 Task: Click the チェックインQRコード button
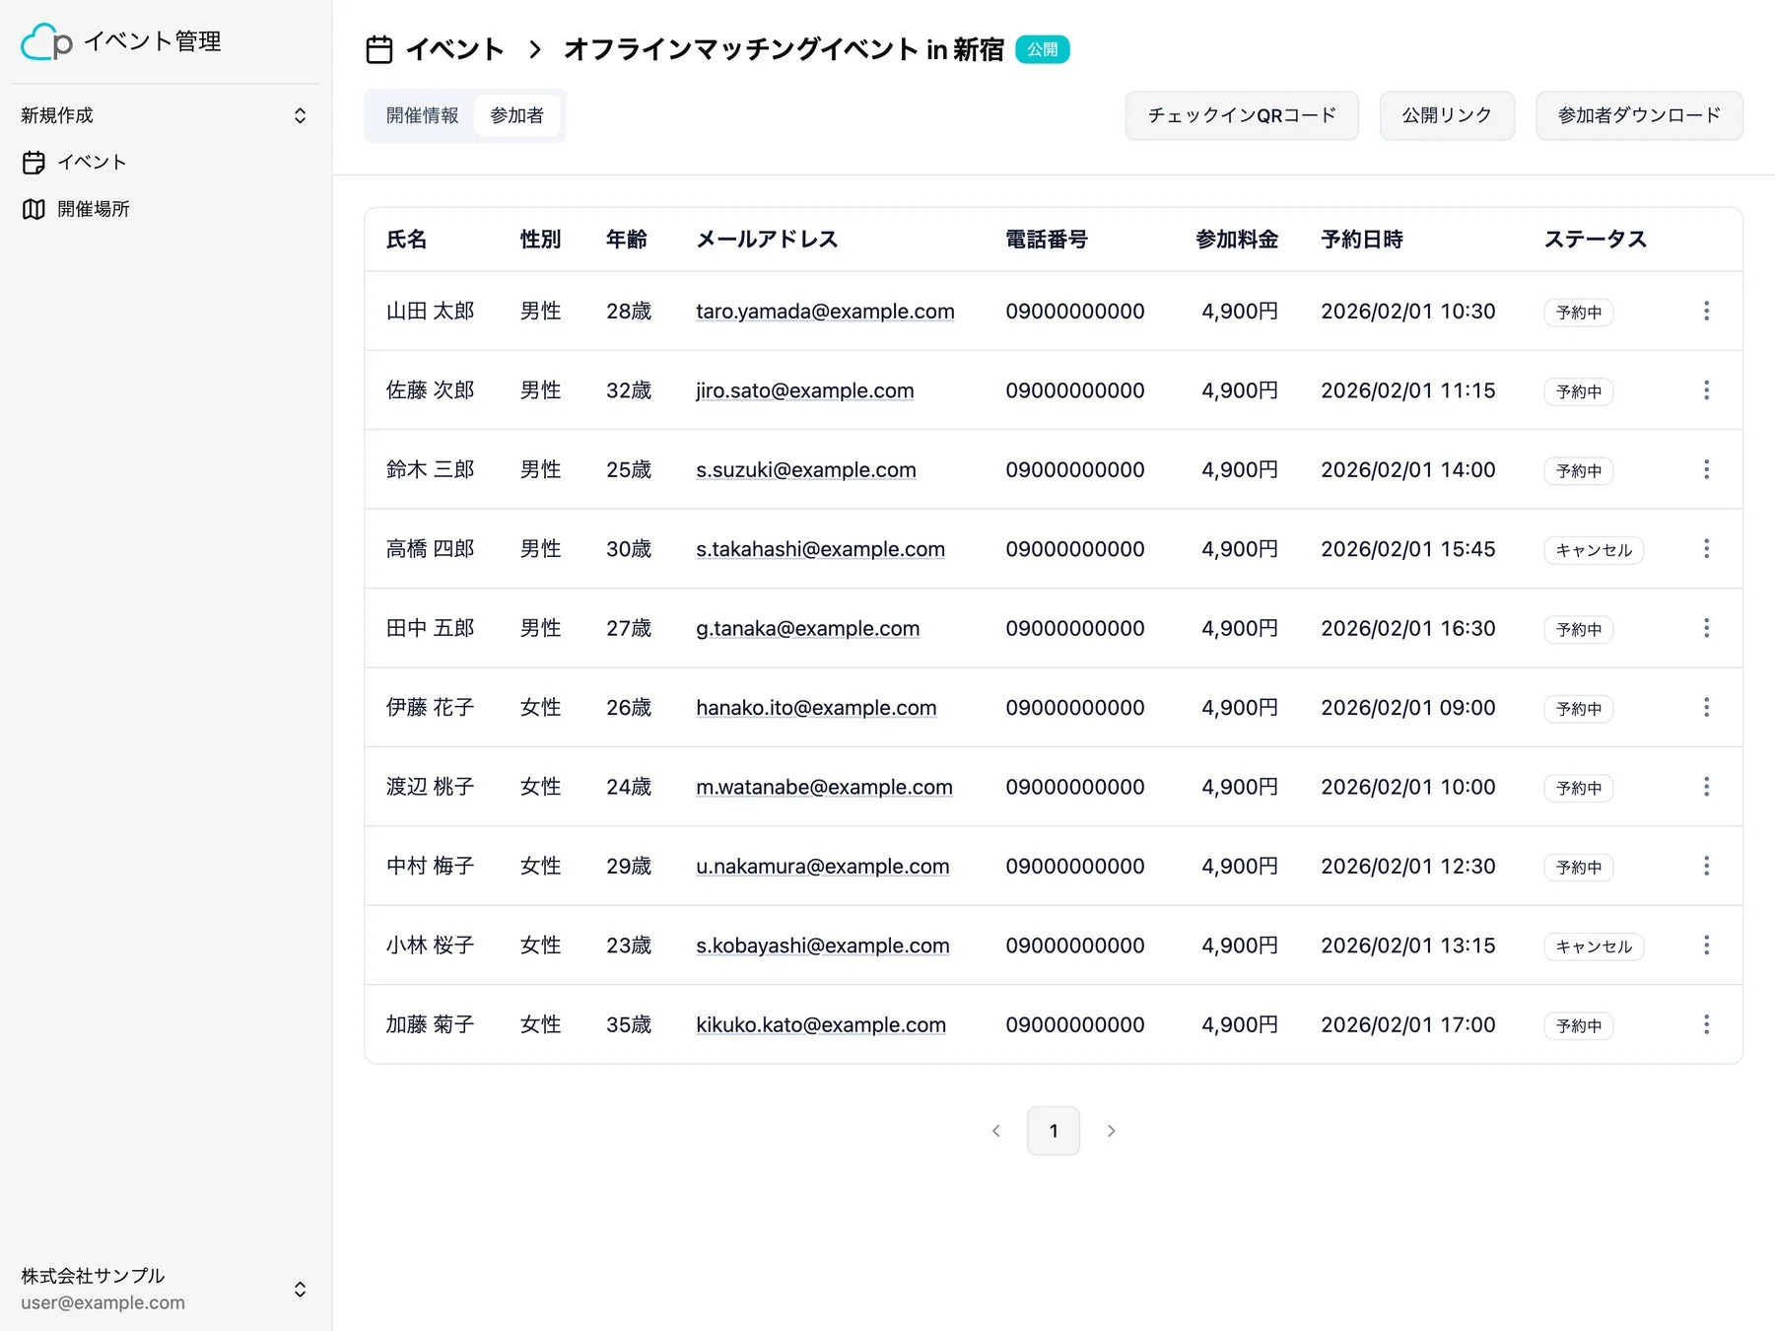click(1241, 115)
